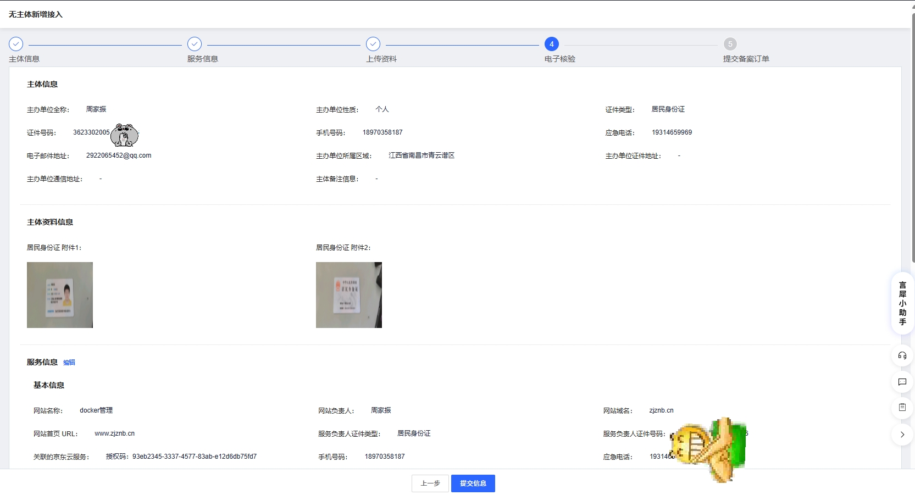This screenshot has height=495, width=915.
Task: Go to the 主体信息 step label
Action: tap(24, 59)
